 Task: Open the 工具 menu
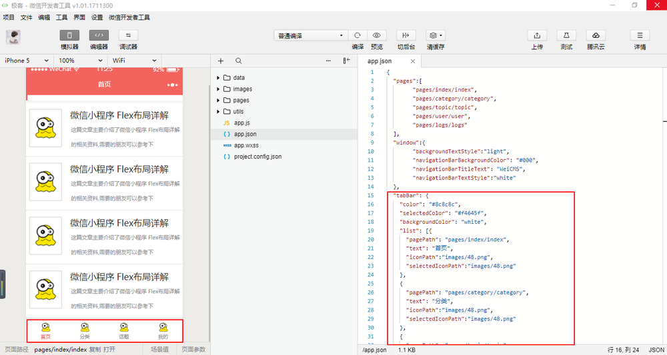61,17
